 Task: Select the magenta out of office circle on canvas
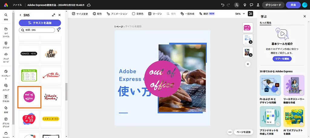pyautogui.click(x=163, y=79)
